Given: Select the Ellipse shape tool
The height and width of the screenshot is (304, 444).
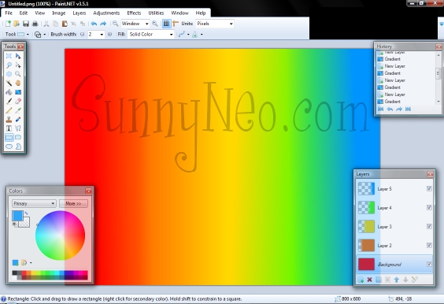Looking at the screenshot, I should pyautogui.click(x=9, y=146).
